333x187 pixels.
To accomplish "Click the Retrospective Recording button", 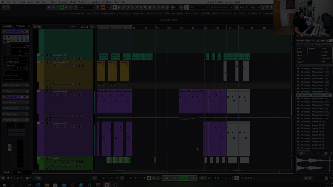I will pyautogui.click(x=16, y=79).
